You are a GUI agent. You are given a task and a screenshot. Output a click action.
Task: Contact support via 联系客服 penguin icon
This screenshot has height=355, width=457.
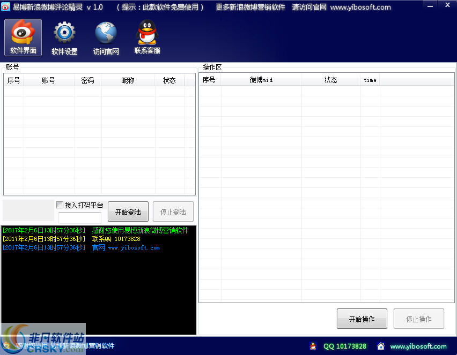pos(147,37)
